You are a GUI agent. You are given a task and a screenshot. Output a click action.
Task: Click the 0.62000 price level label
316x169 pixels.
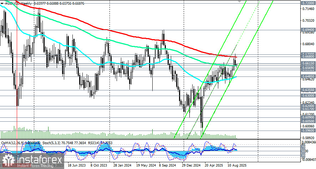308,106
